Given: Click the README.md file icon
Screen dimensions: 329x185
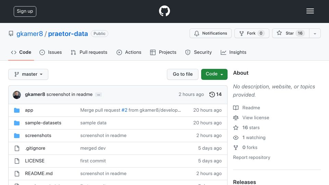Looking at the screenshot, I should (17, 173).
